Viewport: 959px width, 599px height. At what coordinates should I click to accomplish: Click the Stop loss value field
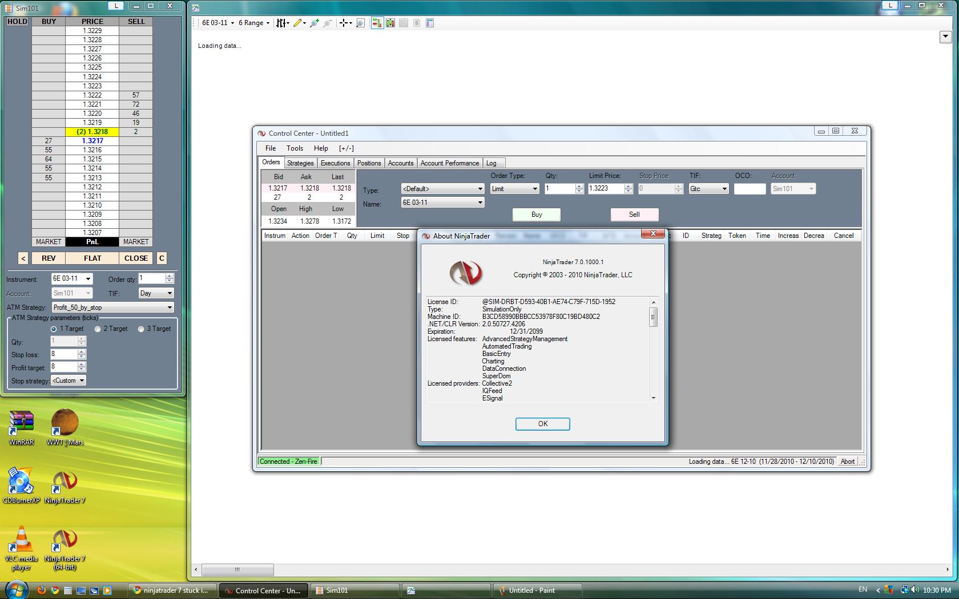coord(64,354)
